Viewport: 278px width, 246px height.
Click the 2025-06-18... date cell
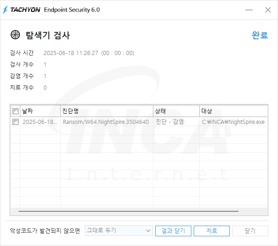click(x=40, y=122)
